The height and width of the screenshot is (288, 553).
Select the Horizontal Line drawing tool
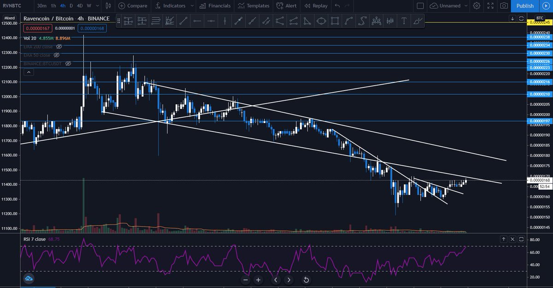coord(211,21)
